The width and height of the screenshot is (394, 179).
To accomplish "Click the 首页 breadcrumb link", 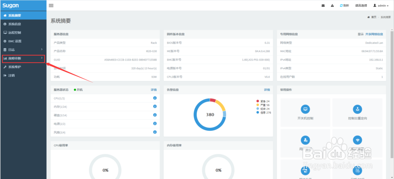I will click(x=374, y=17).
